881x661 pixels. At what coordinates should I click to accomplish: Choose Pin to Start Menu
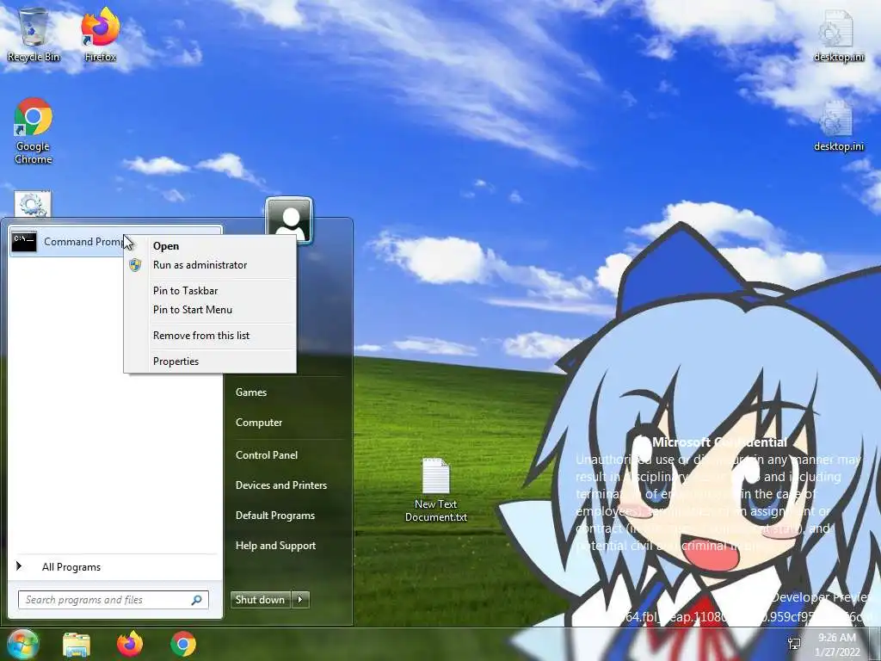(210, 310)
